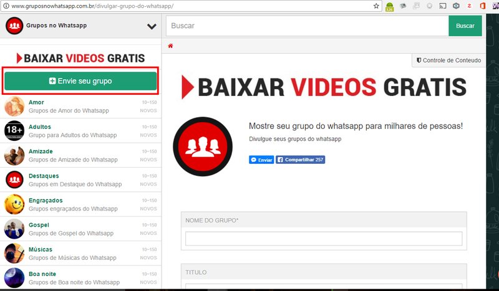The width and height of the screenshot is (499, 291).
Task: Open the 18+ Adultos avatar
Action: 14,131
